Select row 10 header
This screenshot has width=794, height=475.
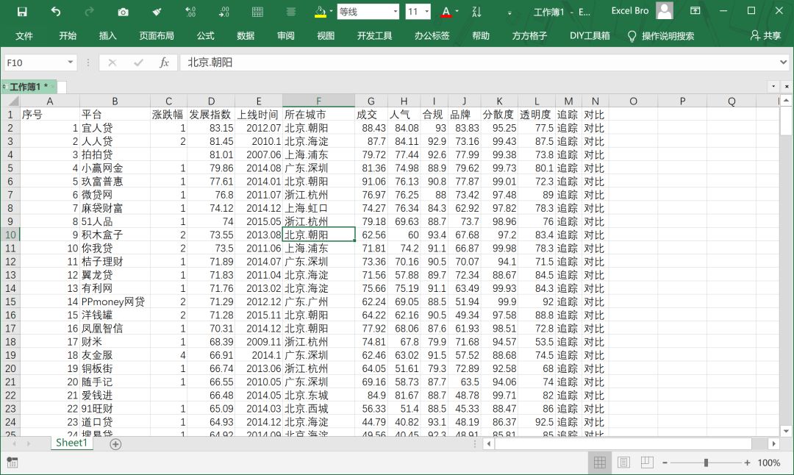[x=10, y=235]
